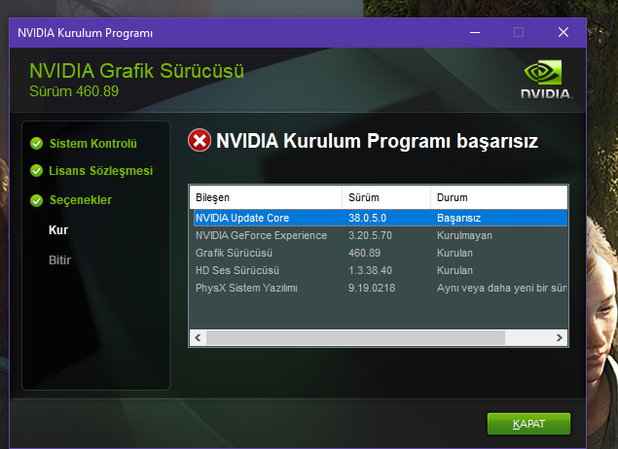Viewport: 618px width, 449px height.
Task: Click the version cell 3.20.5.70
Action: pos(370,235)
